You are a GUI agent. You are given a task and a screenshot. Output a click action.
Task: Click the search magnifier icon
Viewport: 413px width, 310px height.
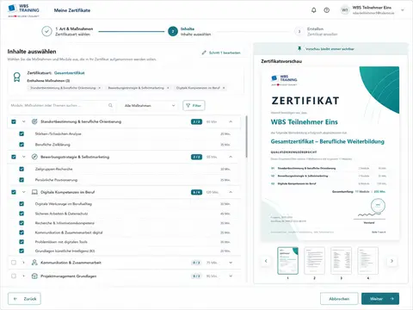point(110,105)
